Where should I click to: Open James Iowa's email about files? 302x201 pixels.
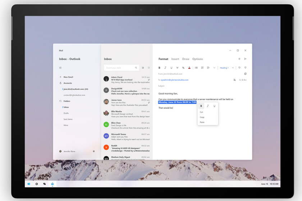tap(127, 103)
